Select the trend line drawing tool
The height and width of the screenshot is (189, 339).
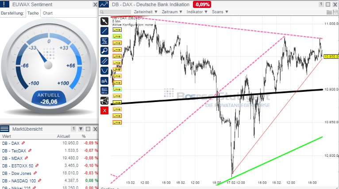(x=104, y=31)
